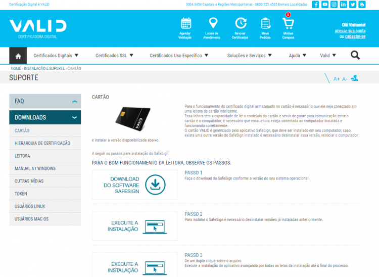Click HOME in the breadcrumb
379x277 pixels.
(16, 68)
